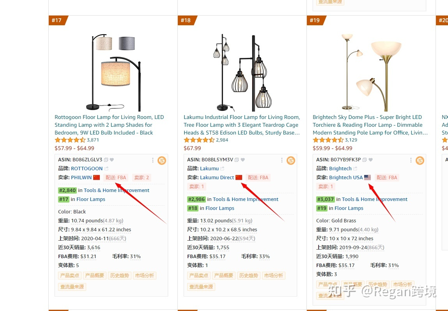Click clipboard icon beside ASIN B07YB9FK3P
The width and height of the screenshot is (448, 311).
[x=365, y=160]
